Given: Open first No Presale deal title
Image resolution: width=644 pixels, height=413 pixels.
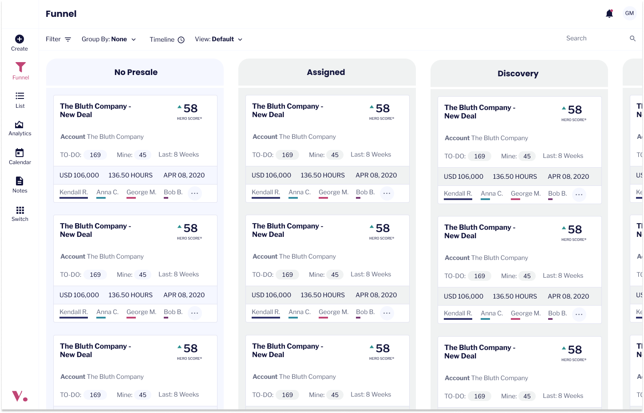Looking at the screenshot, I should point(95,110).
